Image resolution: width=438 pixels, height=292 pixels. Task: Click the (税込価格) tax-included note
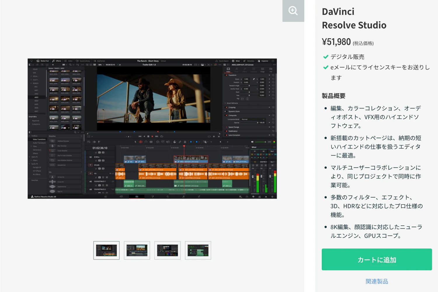(x=363, y=43)
